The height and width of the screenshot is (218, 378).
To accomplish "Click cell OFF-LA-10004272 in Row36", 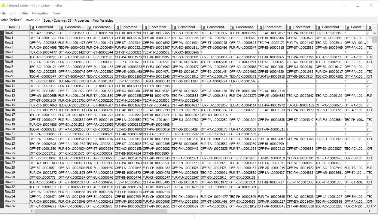I will tap(44, 206).
